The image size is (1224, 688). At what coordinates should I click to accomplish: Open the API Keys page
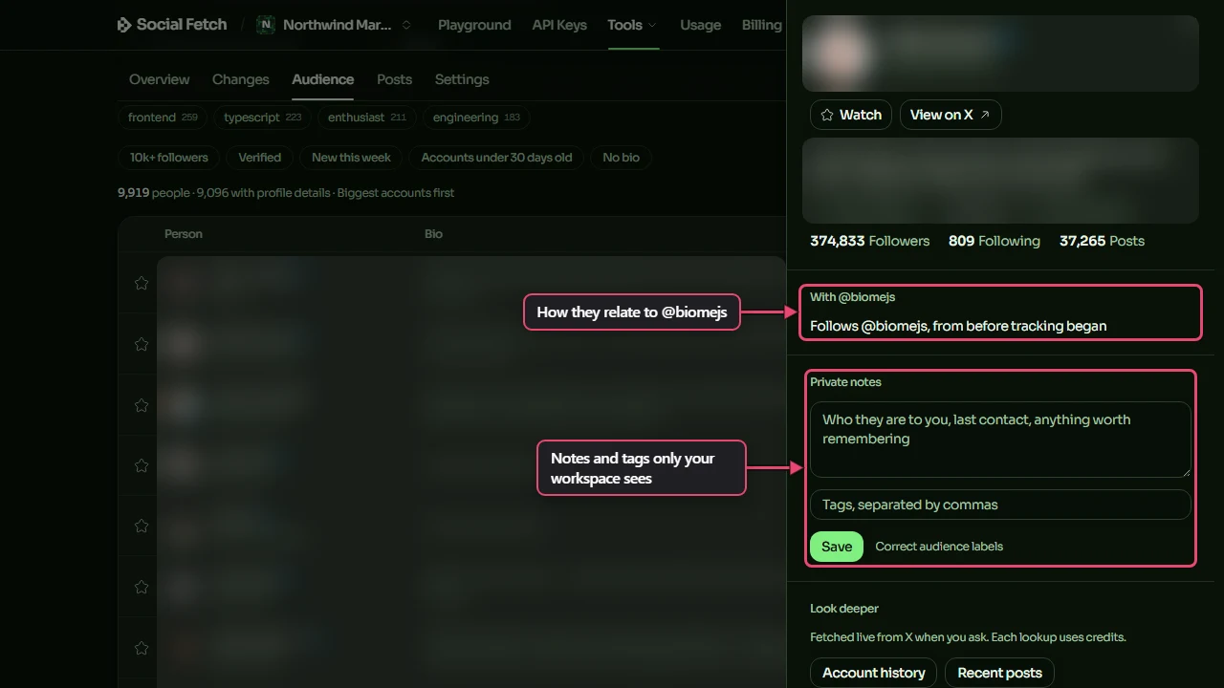(x=559, y=25)
